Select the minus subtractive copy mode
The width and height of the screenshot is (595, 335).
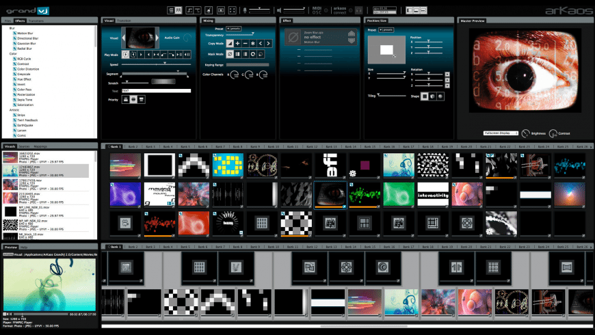[x=245, y=44]
